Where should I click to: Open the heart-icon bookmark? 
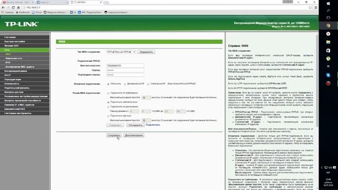click(55, 12)
